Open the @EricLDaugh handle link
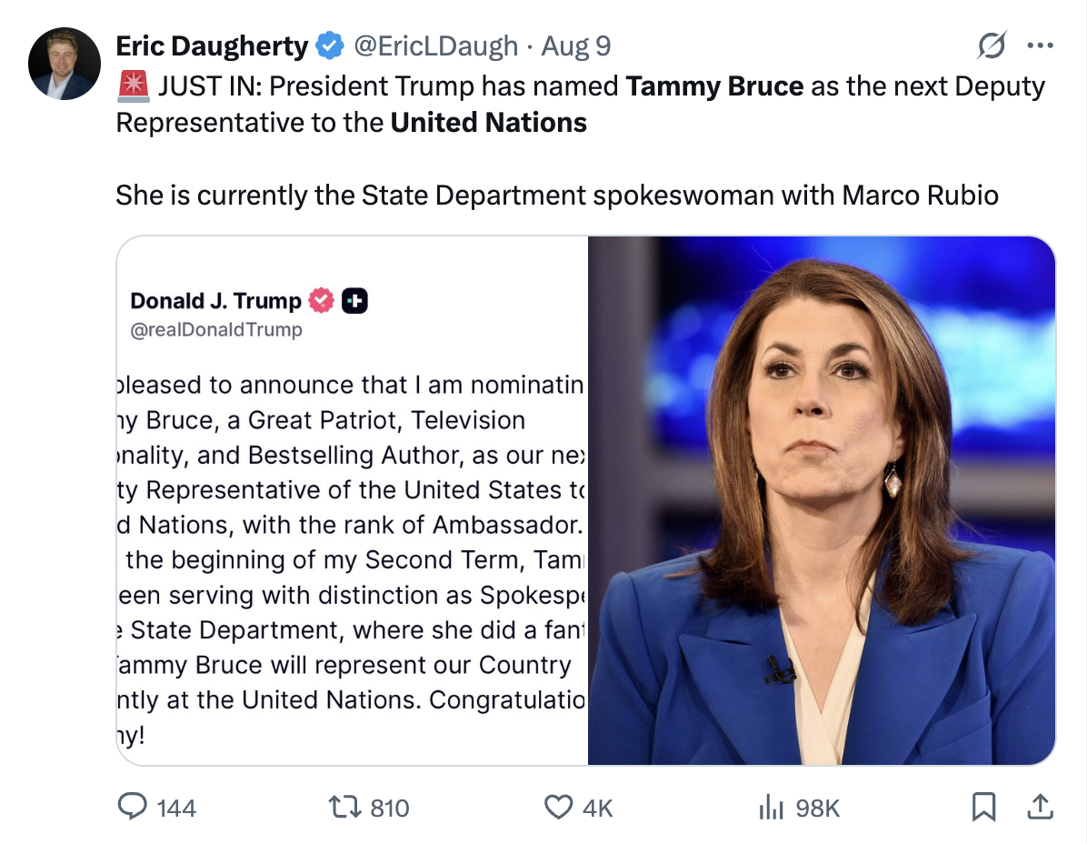 pos(435,45)
